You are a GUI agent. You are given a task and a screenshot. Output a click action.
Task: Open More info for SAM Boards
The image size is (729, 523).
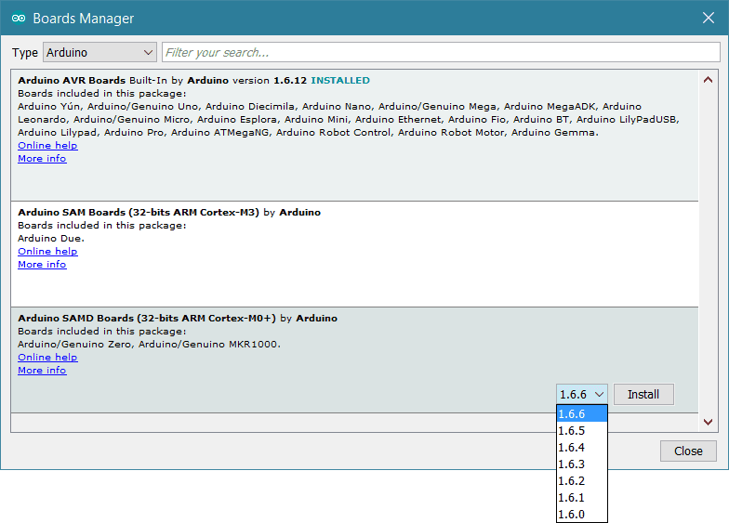(42, 265)
